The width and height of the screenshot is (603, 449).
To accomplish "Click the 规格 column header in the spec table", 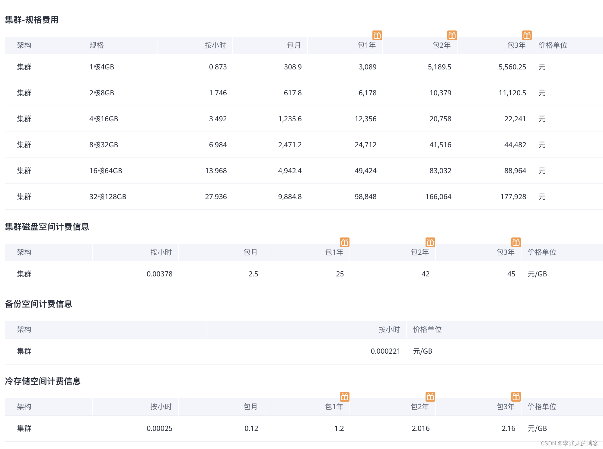I will pyautogui.click(x=97, y=45).
